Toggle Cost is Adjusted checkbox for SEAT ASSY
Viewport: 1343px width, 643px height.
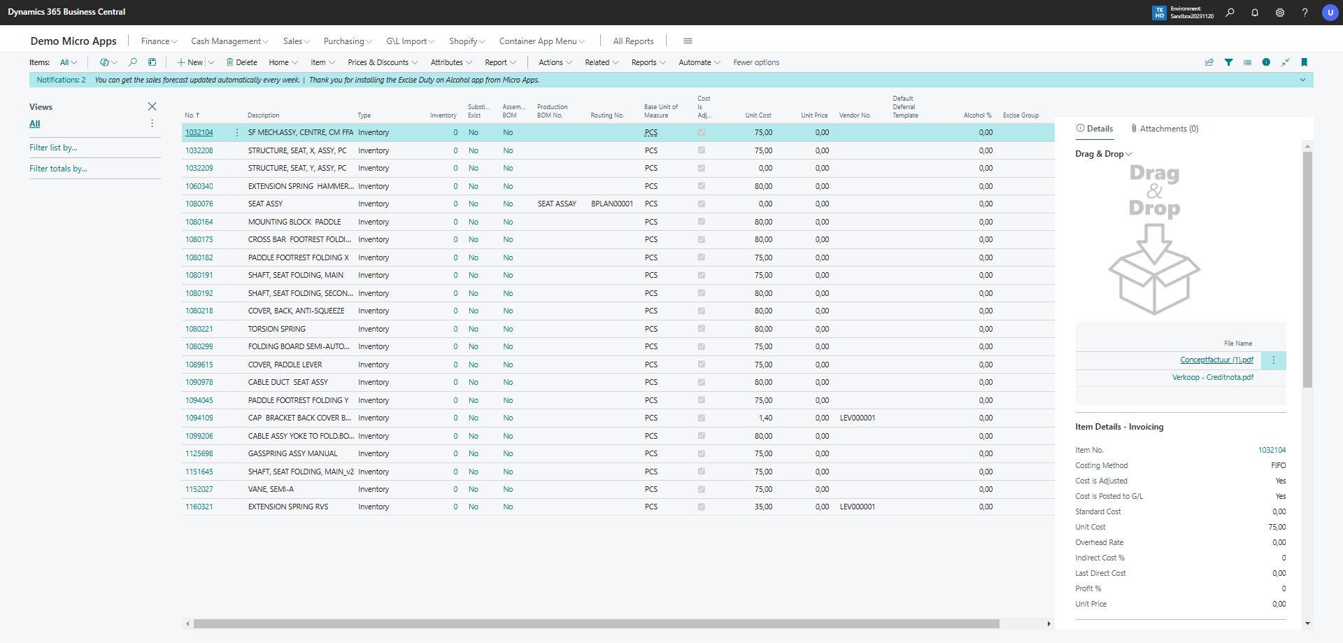tap(701, 204)
